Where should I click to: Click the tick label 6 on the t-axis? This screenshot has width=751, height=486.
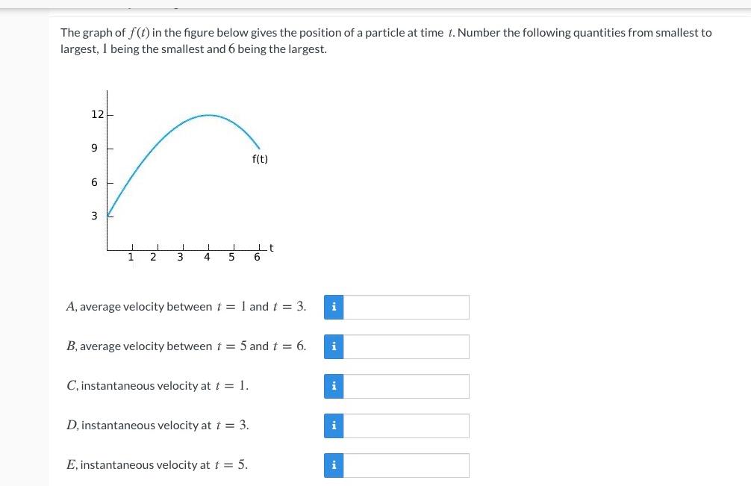pyautogui.click(x=256, y=256)
